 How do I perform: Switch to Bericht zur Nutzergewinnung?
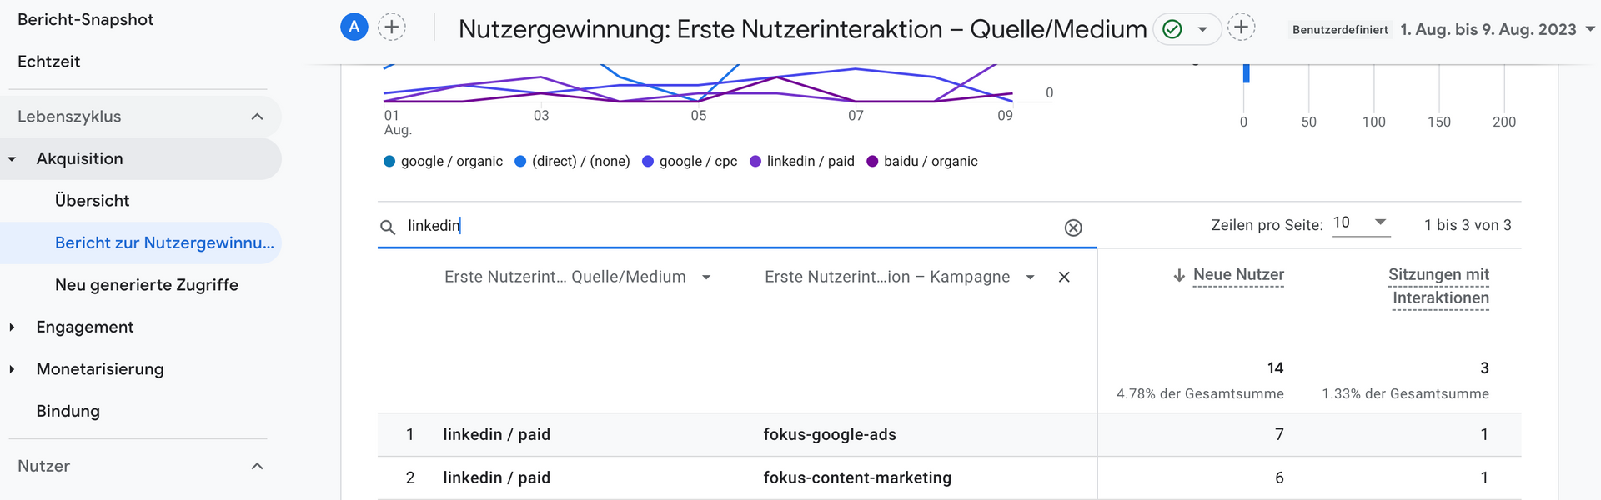163,242
